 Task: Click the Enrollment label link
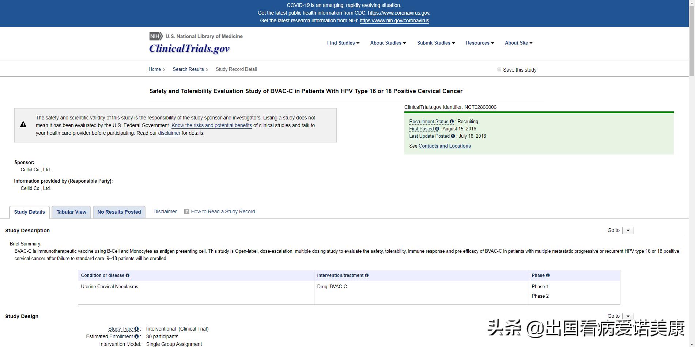pos(121,336)
